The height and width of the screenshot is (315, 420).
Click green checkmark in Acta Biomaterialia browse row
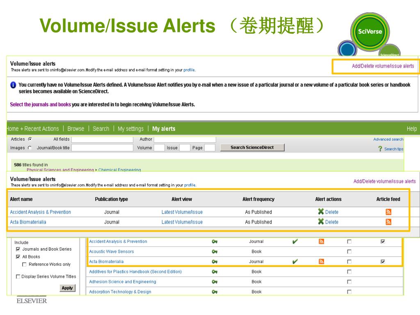[x=295, y=261]
